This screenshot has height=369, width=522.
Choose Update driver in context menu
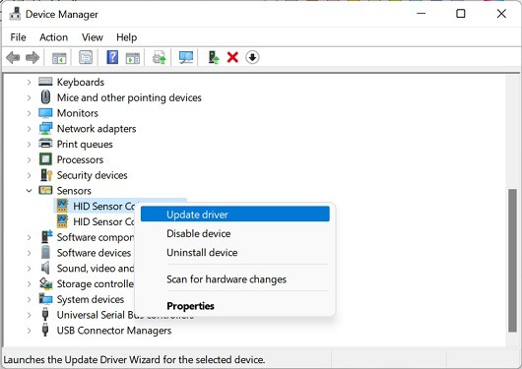click(235, 215)
